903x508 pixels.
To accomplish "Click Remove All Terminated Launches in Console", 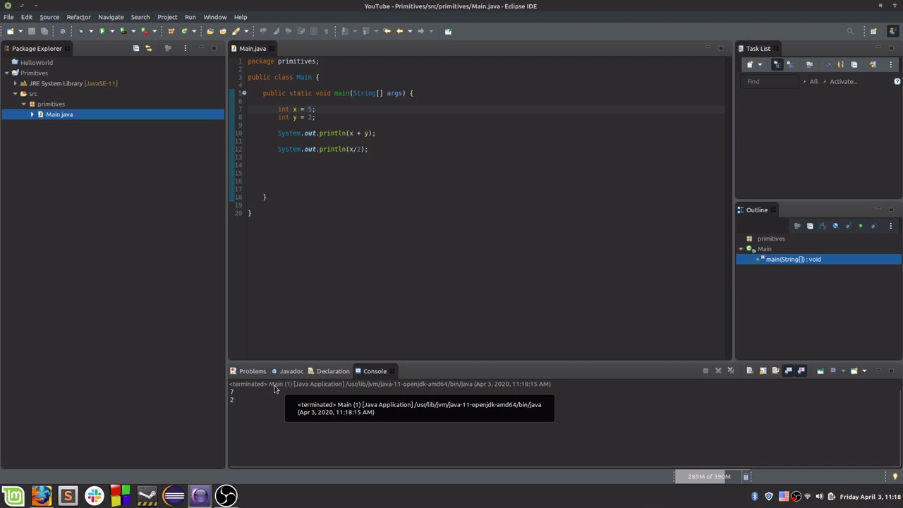I will pyautogui.click(x=731, y=370).
